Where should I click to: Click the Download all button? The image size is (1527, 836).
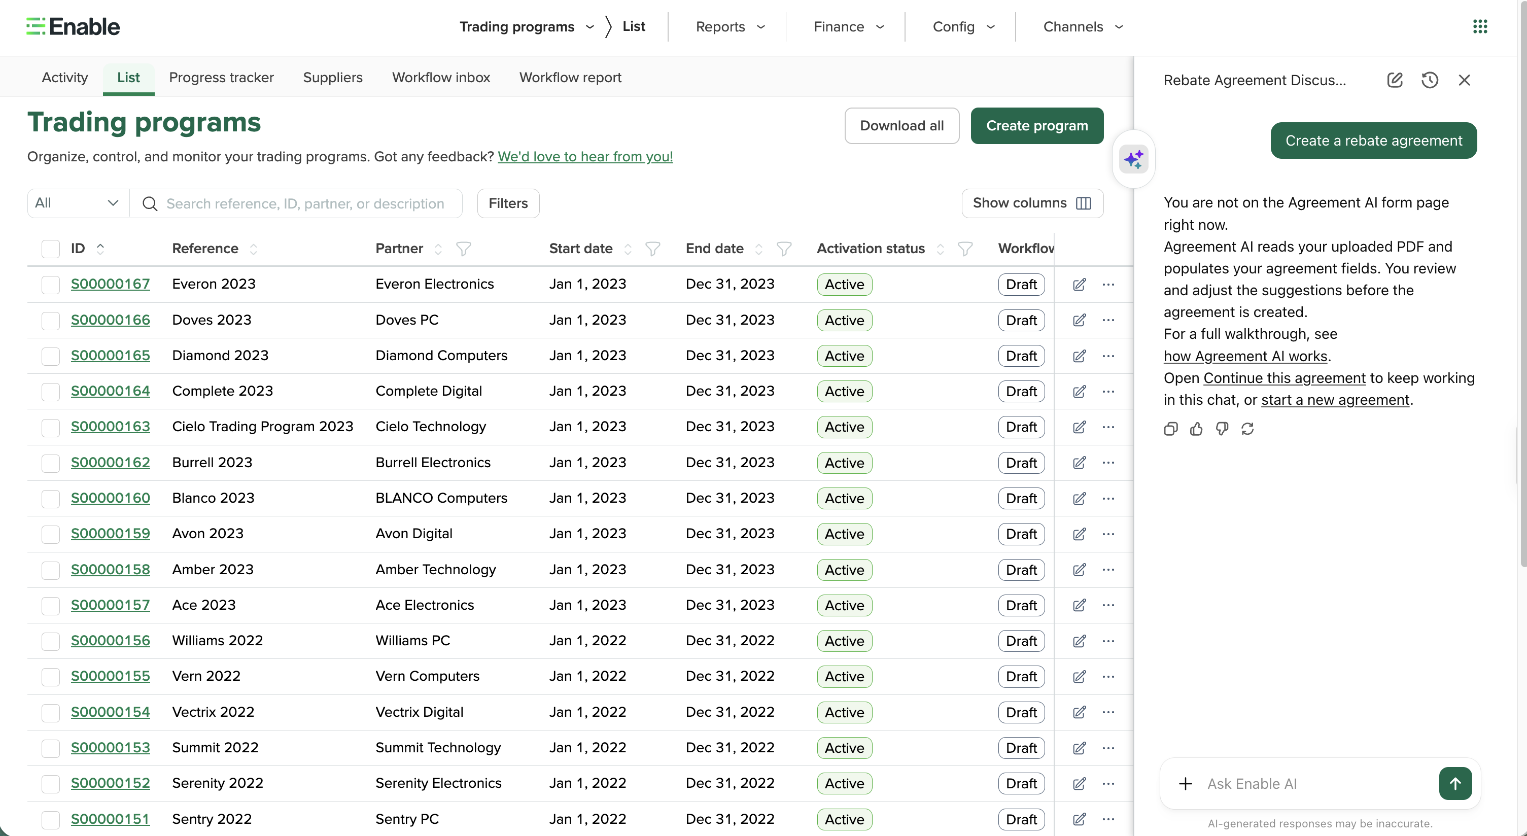[x=901, y=126]
